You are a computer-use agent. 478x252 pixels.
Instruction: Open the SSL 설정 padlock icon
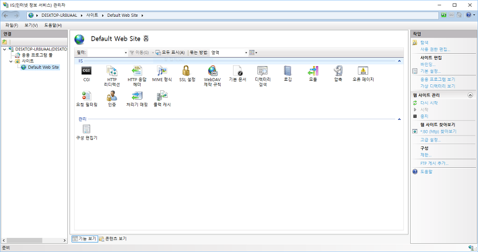click(x=186, y=71)
